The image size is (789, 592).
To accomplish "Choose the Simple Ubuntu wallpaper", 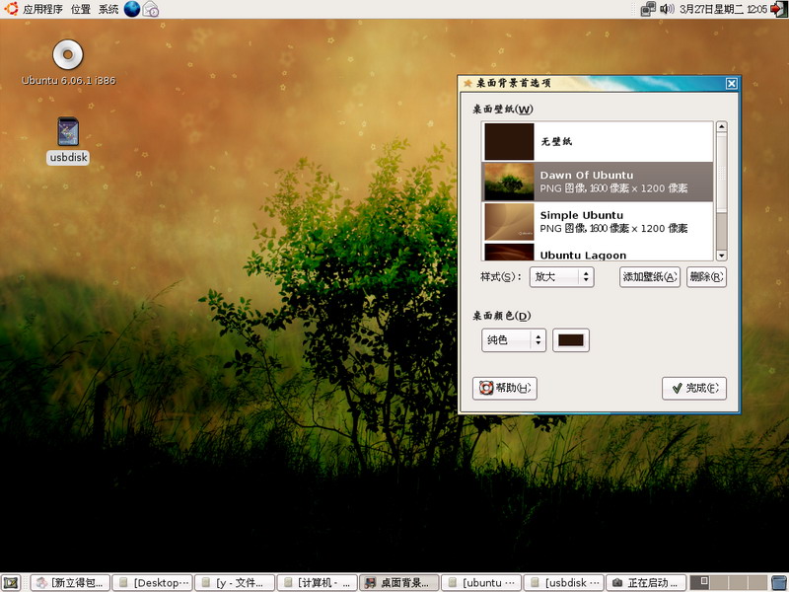I will pyautogui.click(x=598, y=222).
